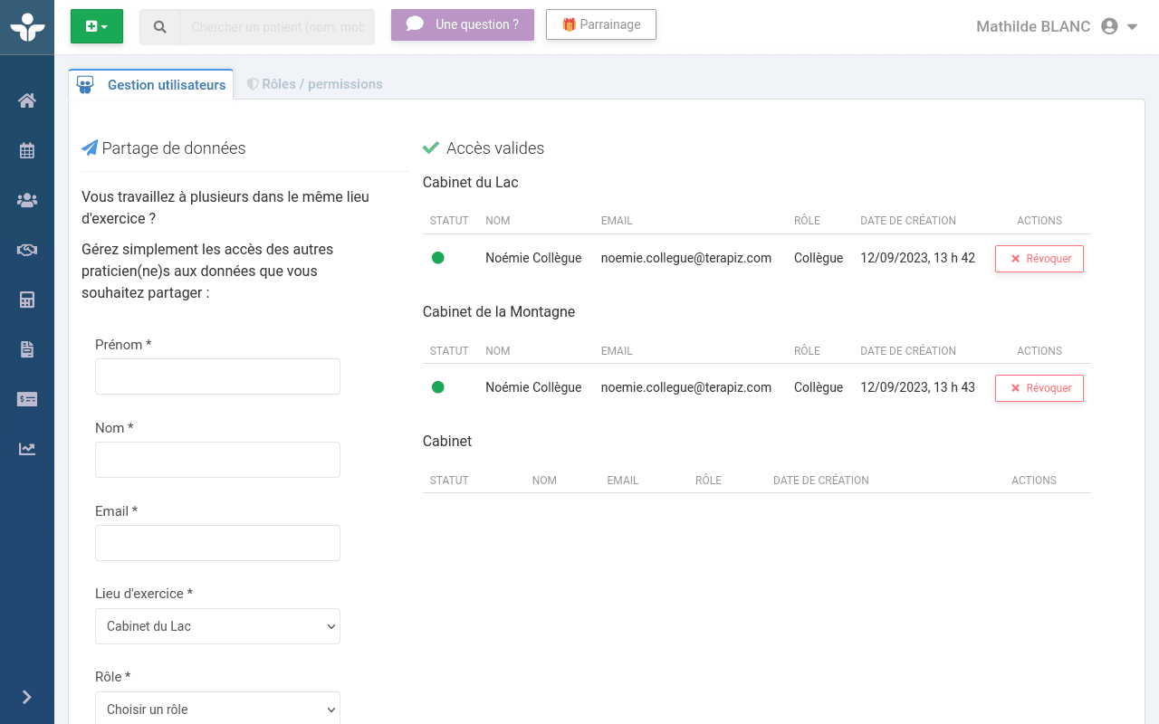Click the Une question ? button
The width and height of the screenshot is (1159, 724).
463,24
